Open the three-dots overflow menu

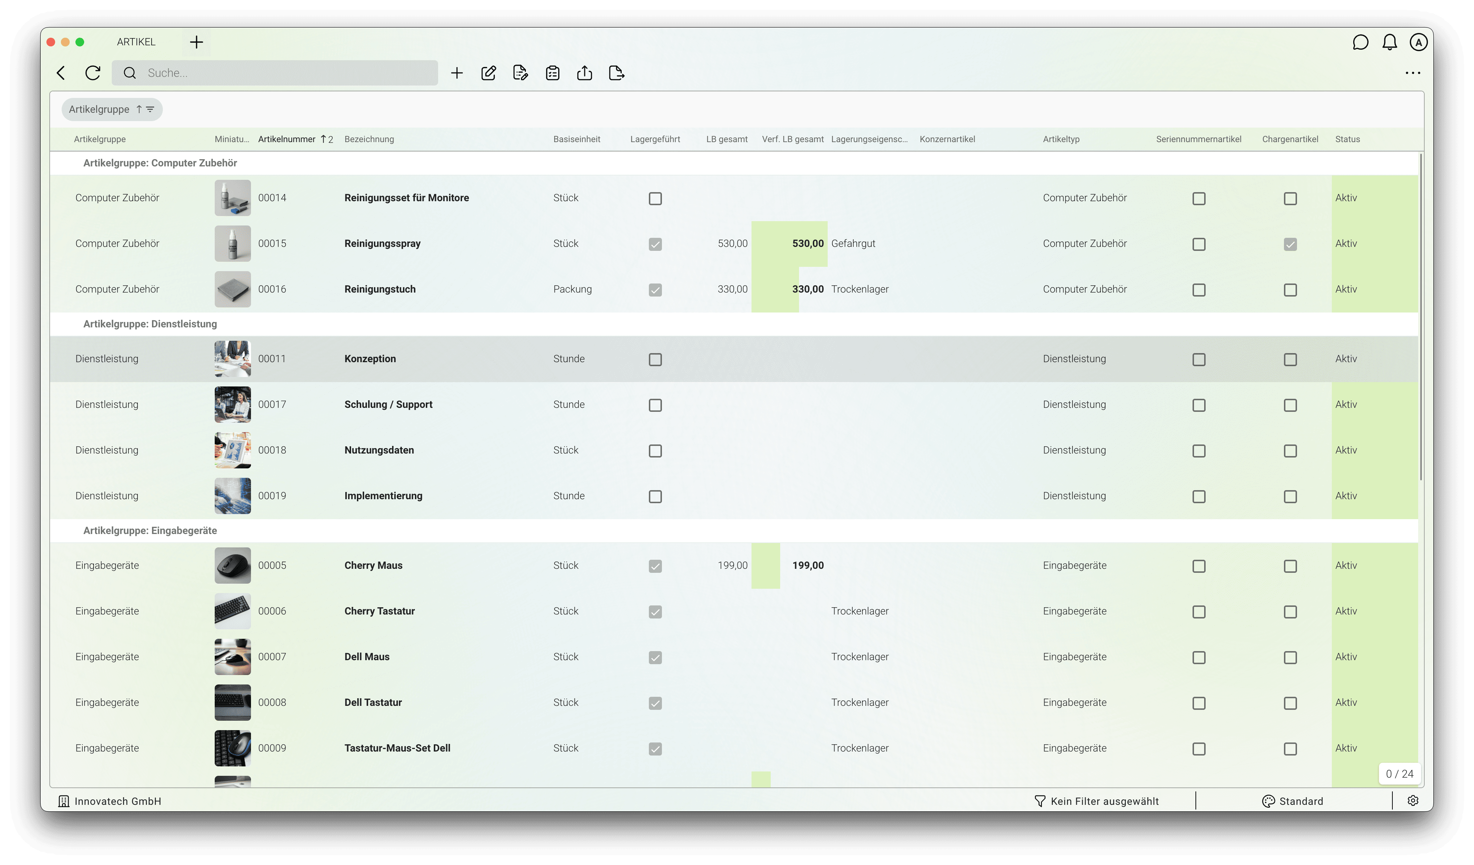1413,73
